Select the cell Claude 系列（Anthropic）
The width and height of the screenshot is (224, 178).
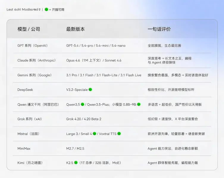pyautogui.click(x=37, y=61)
